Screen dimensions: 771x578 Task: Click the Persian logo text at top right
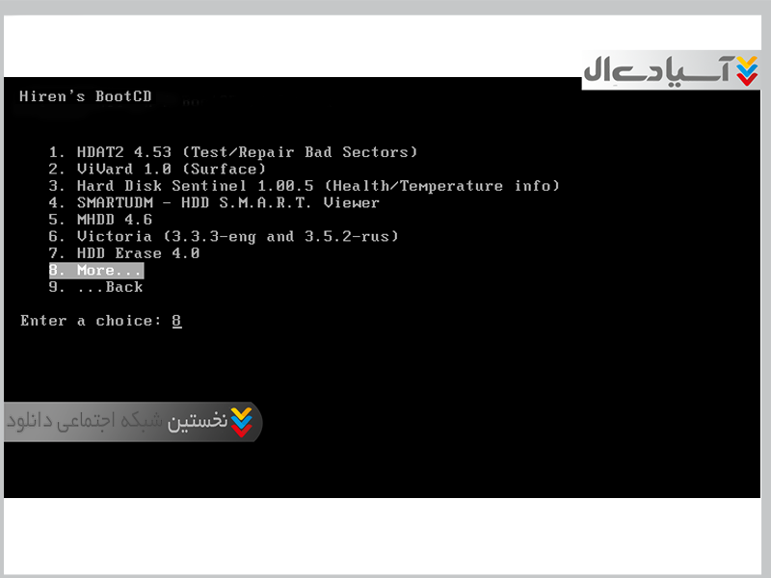coord(657,69)
